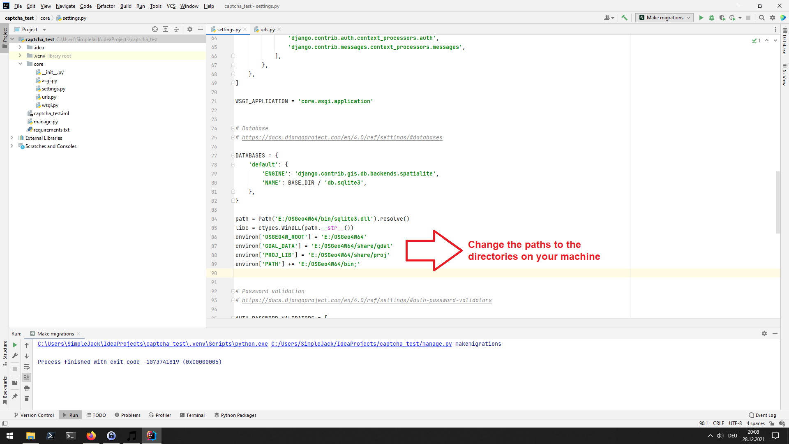Open Firefox from the Windows taskbar
This screenshot has width=789, height=444.
[91, 436]
